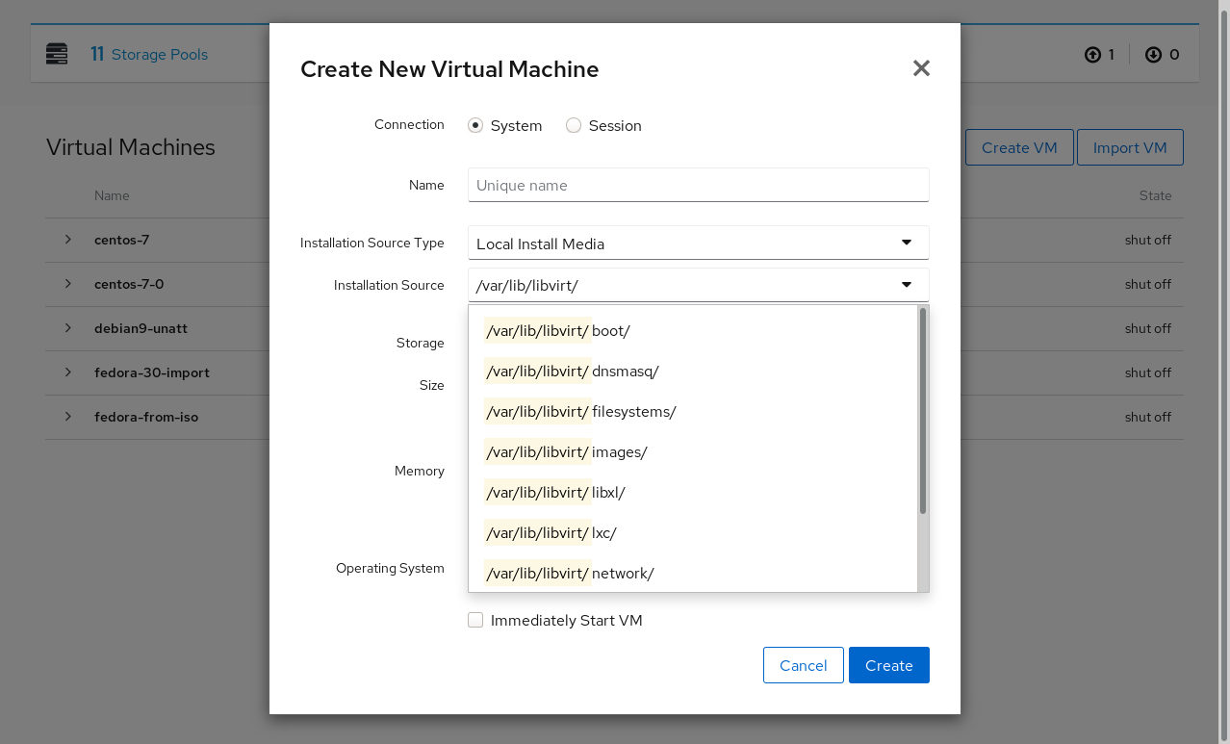Expand the debian9-unatt row chevron
The image size is (1230, 744).
tap(68, 328)
